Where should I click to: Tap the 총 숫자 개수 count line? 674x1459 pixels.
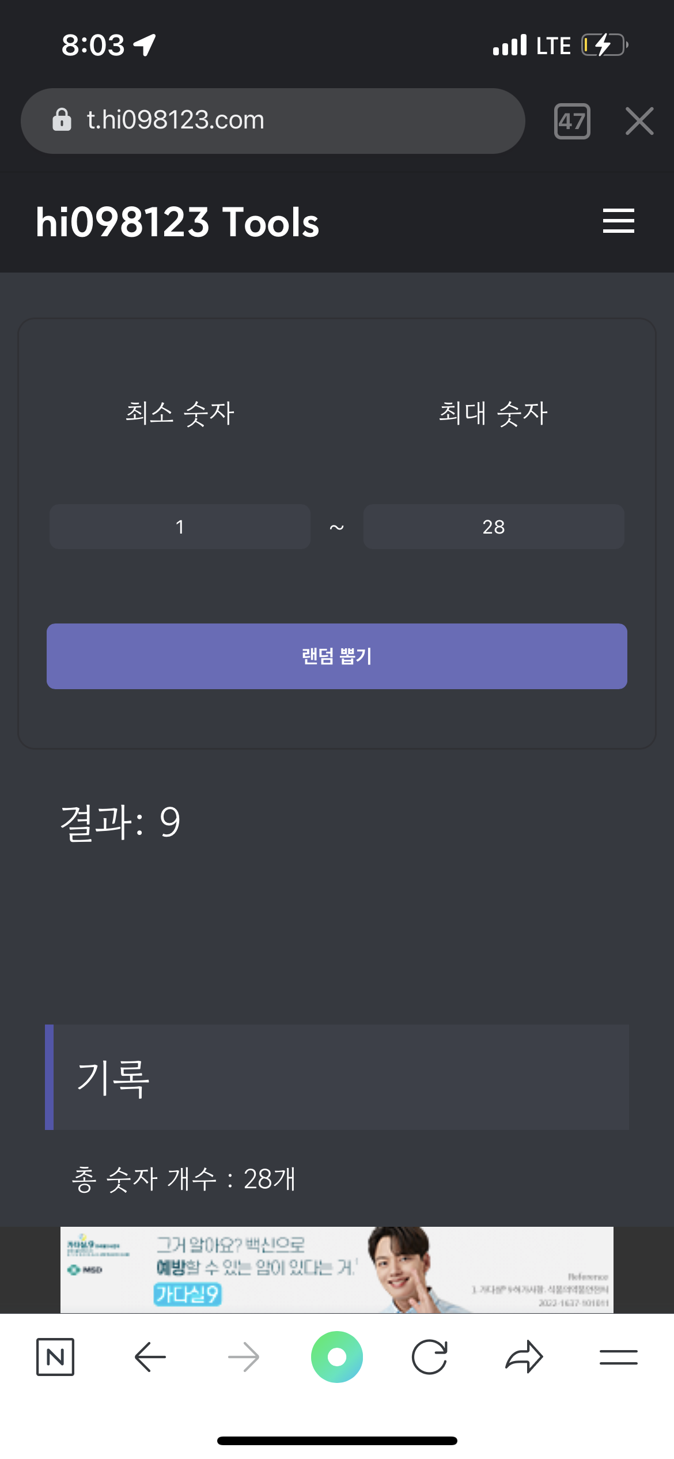pos(183,1178)
